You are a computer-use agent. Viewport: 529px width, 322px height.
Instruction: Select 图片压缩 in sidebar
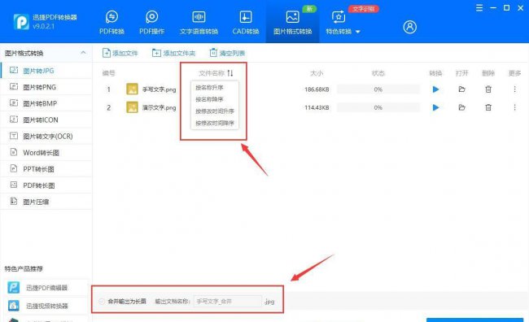pyautogui.click(x=46, y=202)
